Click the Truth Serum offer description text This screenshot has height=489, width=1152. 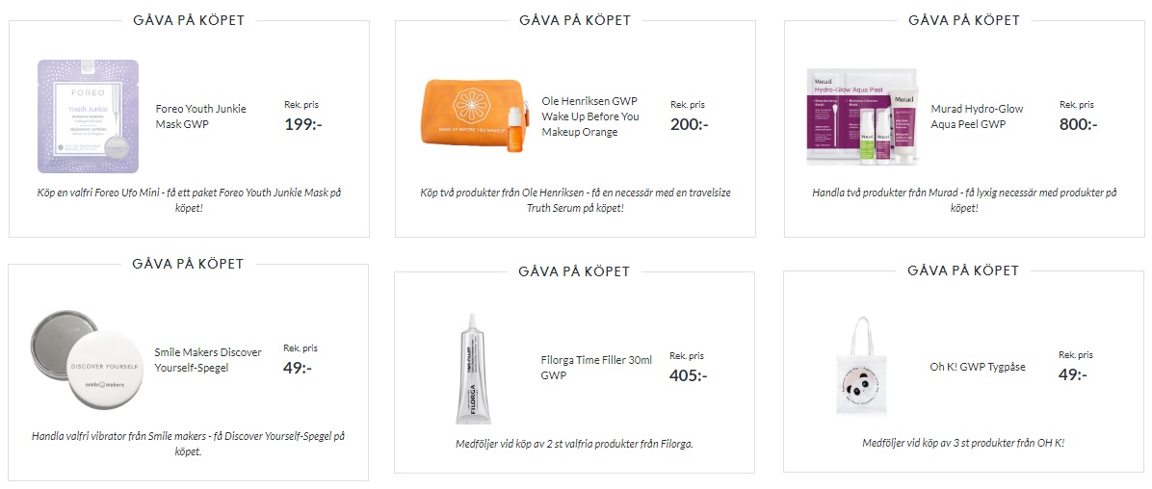click(x=575, y=200)
